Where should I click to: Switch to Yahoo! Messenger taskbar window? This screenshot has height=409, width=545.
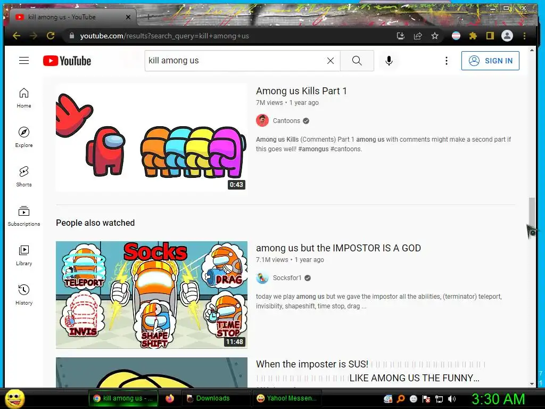(287, 398)
